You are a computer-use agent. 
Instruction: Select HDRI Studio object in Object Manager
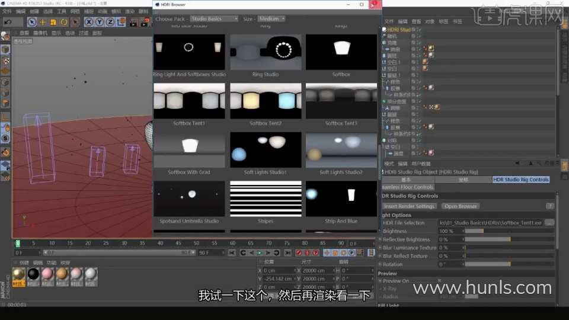coord(398,30)
